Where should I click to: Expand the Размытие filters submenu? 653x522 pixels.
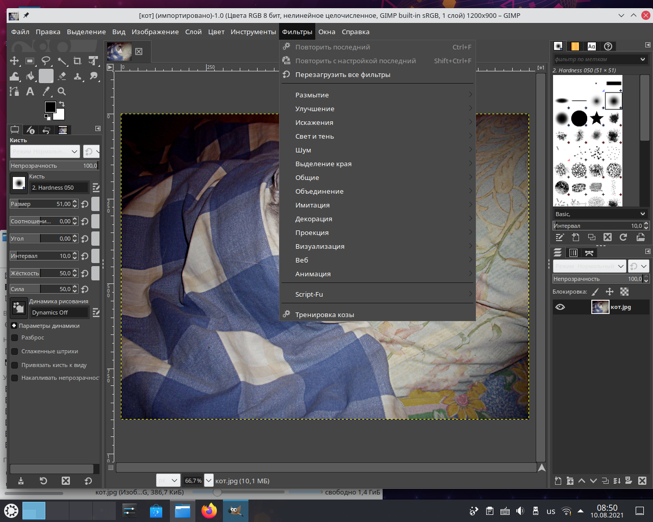click(378, 95)
